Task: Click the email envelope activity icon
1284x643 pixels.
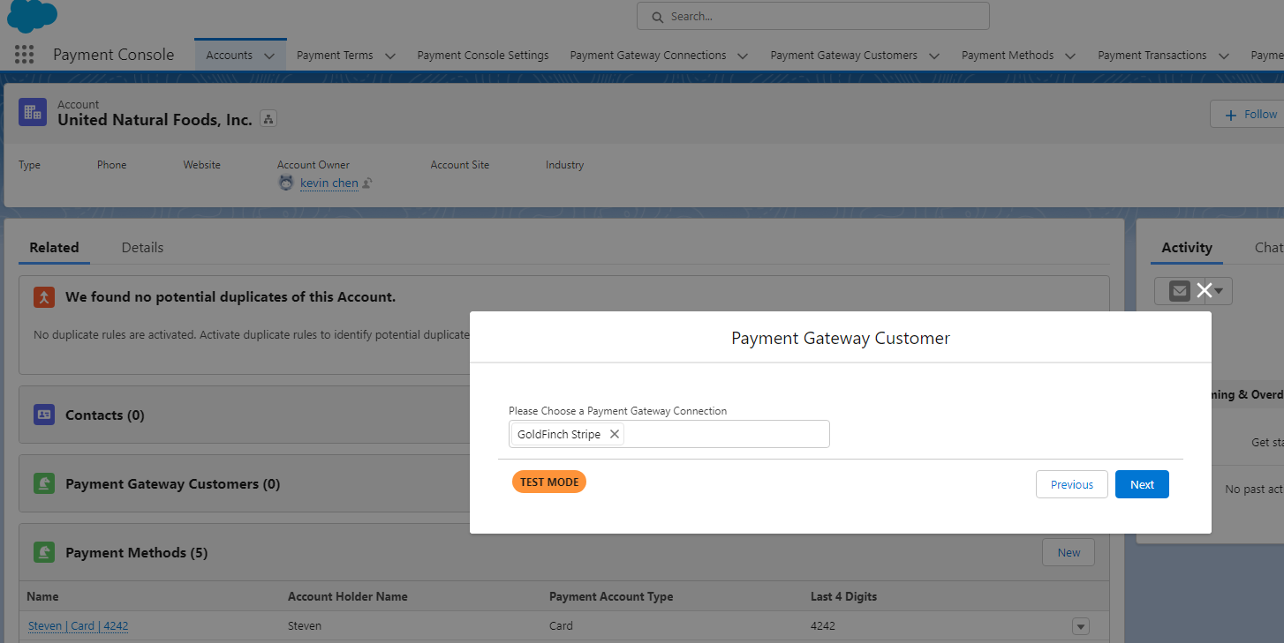Action: 1180,291
